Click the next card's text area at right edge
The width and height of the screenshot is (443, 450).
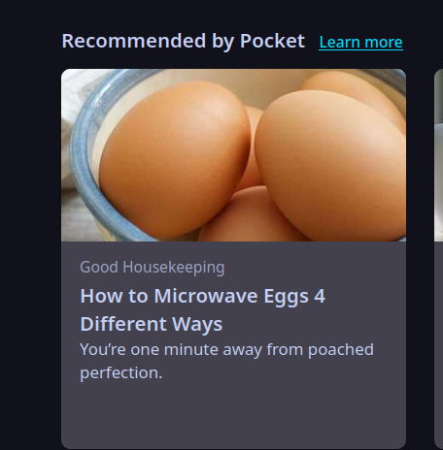tap(438, 344)
